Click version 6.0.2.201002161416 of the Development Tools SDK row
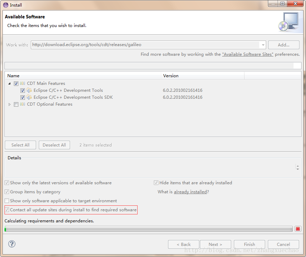306x257 pixels. coord(183,97)
